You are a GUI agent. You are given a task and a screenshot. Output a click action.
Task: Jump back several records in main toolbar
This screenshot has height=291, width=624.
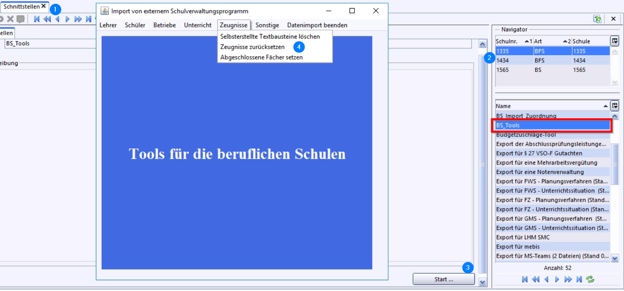coord(47,19)
